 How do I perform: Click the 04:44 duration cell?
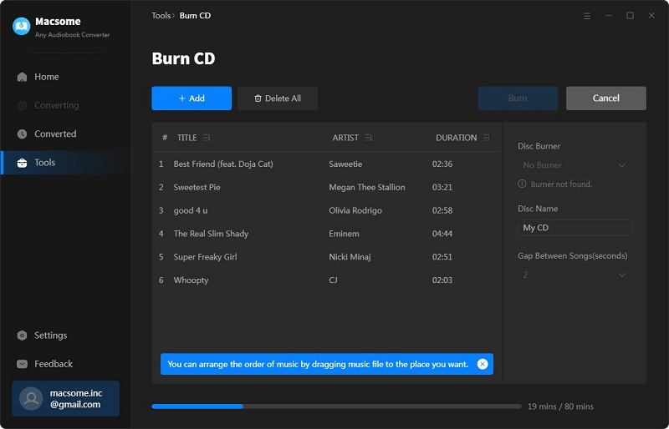[x=442, y=234]
